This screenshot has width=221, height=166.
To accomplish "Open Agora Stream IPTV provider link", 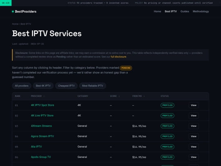I will [42, 136].
